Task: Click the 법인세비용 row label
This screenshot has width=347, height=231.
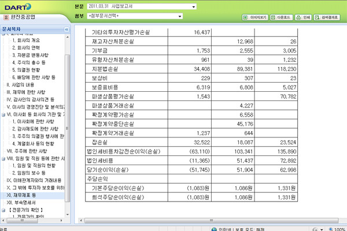Action: pyautogui.click(x=100, y=161)
